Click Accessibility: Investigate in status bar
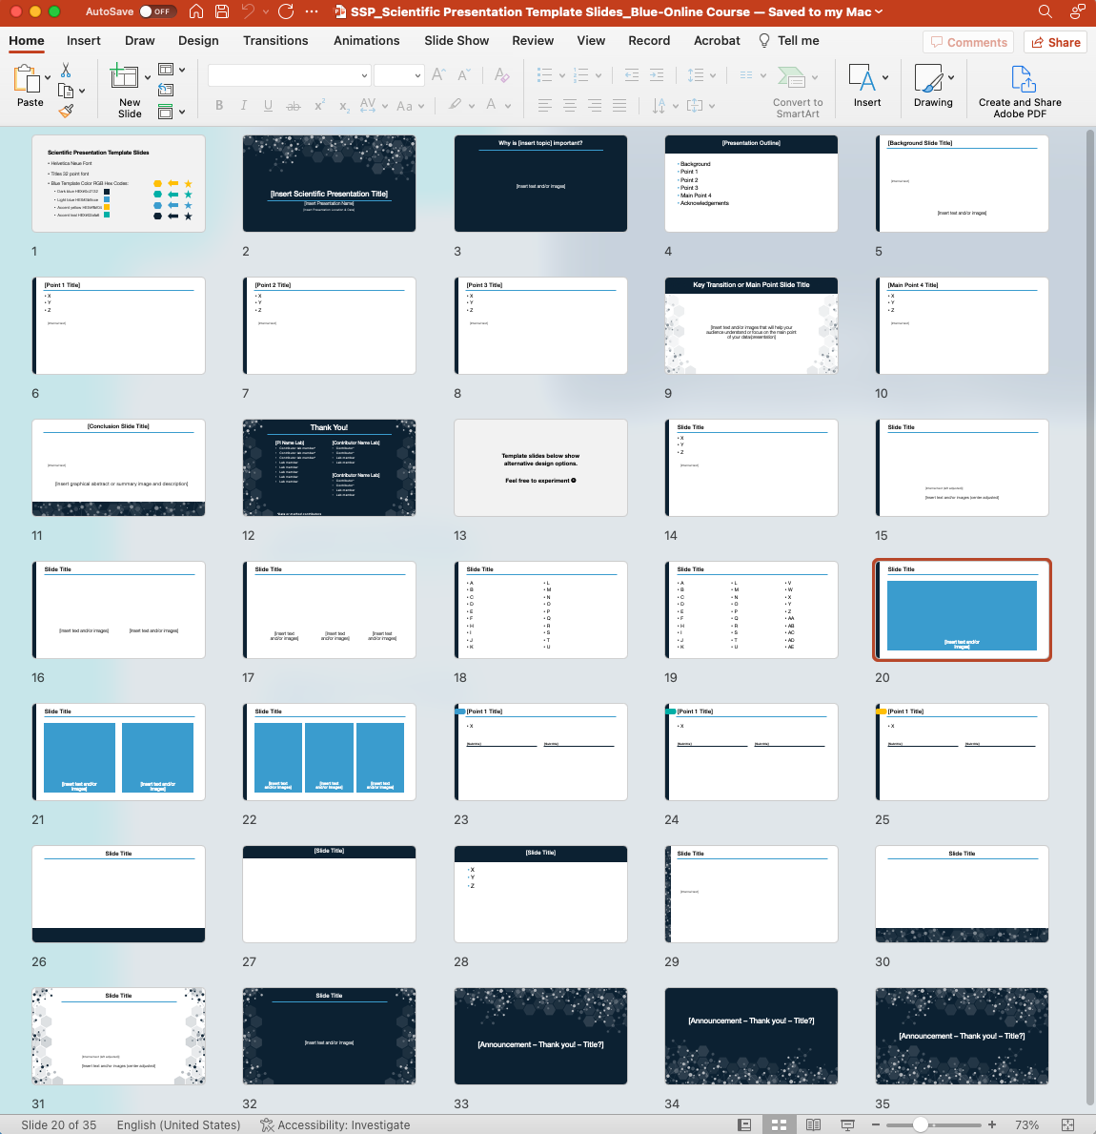Screen dimensions: 1096x1134 (x=335, y=1124)
